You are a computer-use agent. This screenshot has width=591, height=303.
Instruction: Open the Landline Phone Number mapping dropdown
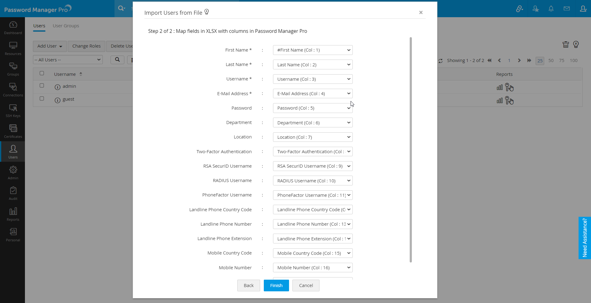(313, 224)
